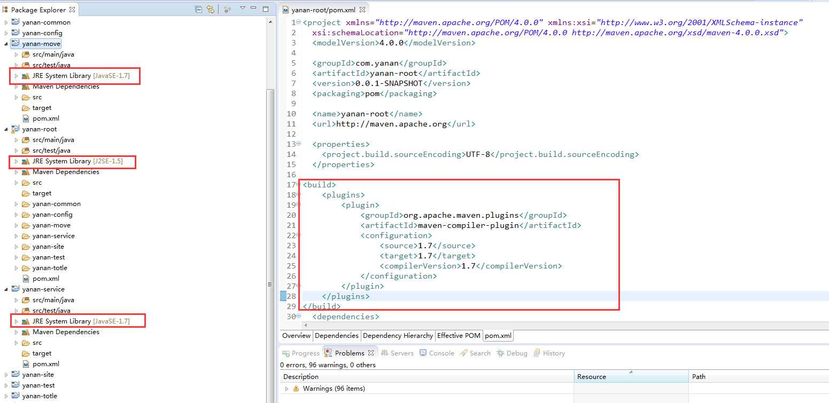Collapse the project element fold at line 1

point(299,22)
